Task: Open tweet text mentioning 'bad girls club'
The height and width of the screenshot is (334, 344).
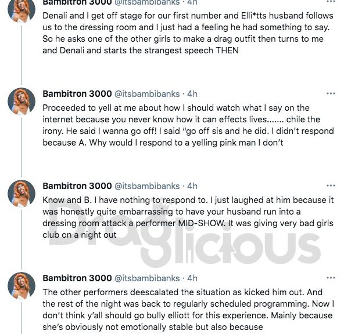Action: click(x=188, y=217)
